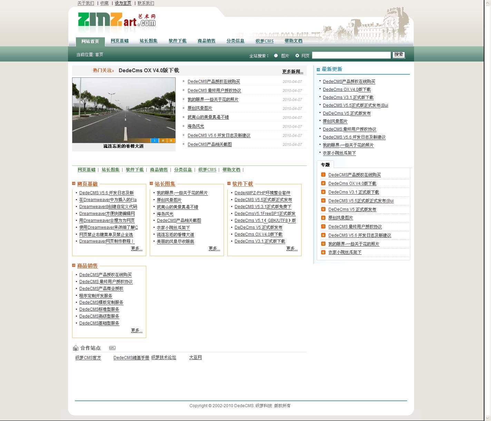The width and height of the screenshot is (491, 421).
Task: Open DeDeCms V5 正式版发布 under 最新更新
Action: 347,113
